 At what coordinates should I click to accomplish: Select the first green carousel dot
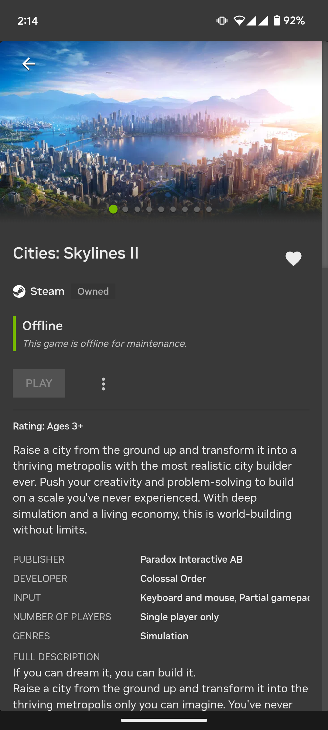(113, 209)
